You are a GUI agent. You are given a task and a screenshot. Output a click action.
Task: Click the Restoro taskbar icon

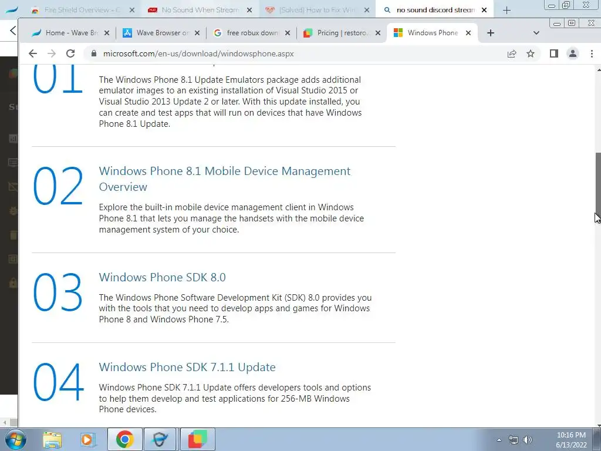coord(197,439)
